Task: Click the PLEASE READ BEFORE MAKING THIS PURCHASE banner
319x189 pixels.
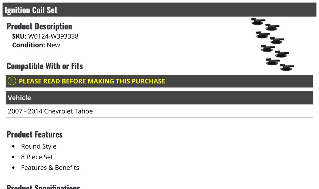Action: pyautogui.click(x=159, y=81)
